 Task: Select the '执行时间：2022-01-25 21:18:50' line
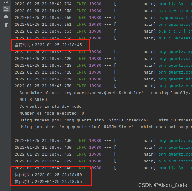(48, 175)
